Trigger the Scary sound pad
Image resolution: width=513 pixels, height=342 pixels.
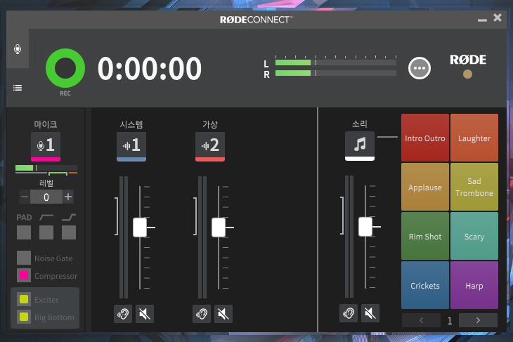474,236
